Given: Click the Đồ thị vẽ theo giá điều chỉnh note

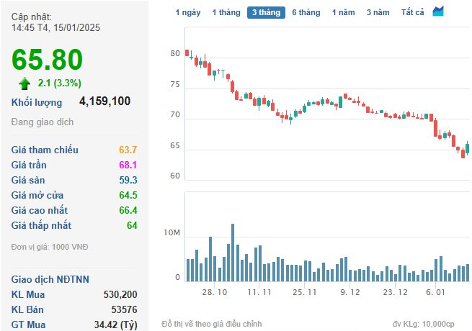Looking at the screenshot, I should [212, 324].
